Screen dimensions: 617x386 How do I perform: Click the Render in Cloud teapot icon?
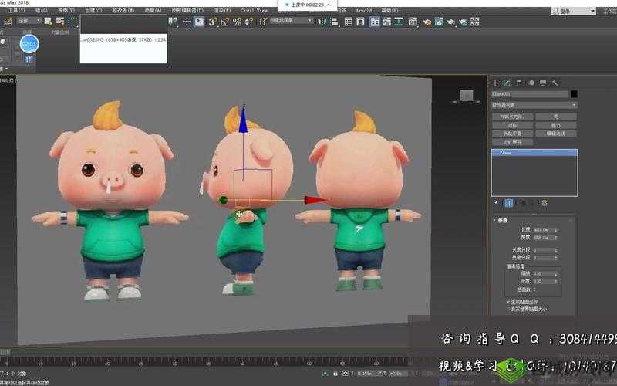point(464,22)
